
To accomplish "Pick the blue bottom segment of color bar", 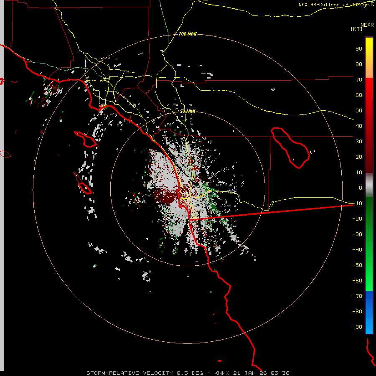I will 369,312.
